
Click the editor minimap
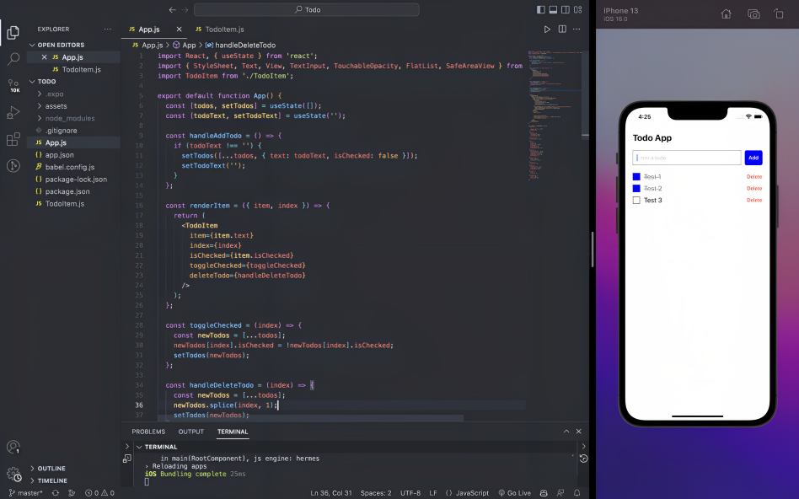[555, 115]
